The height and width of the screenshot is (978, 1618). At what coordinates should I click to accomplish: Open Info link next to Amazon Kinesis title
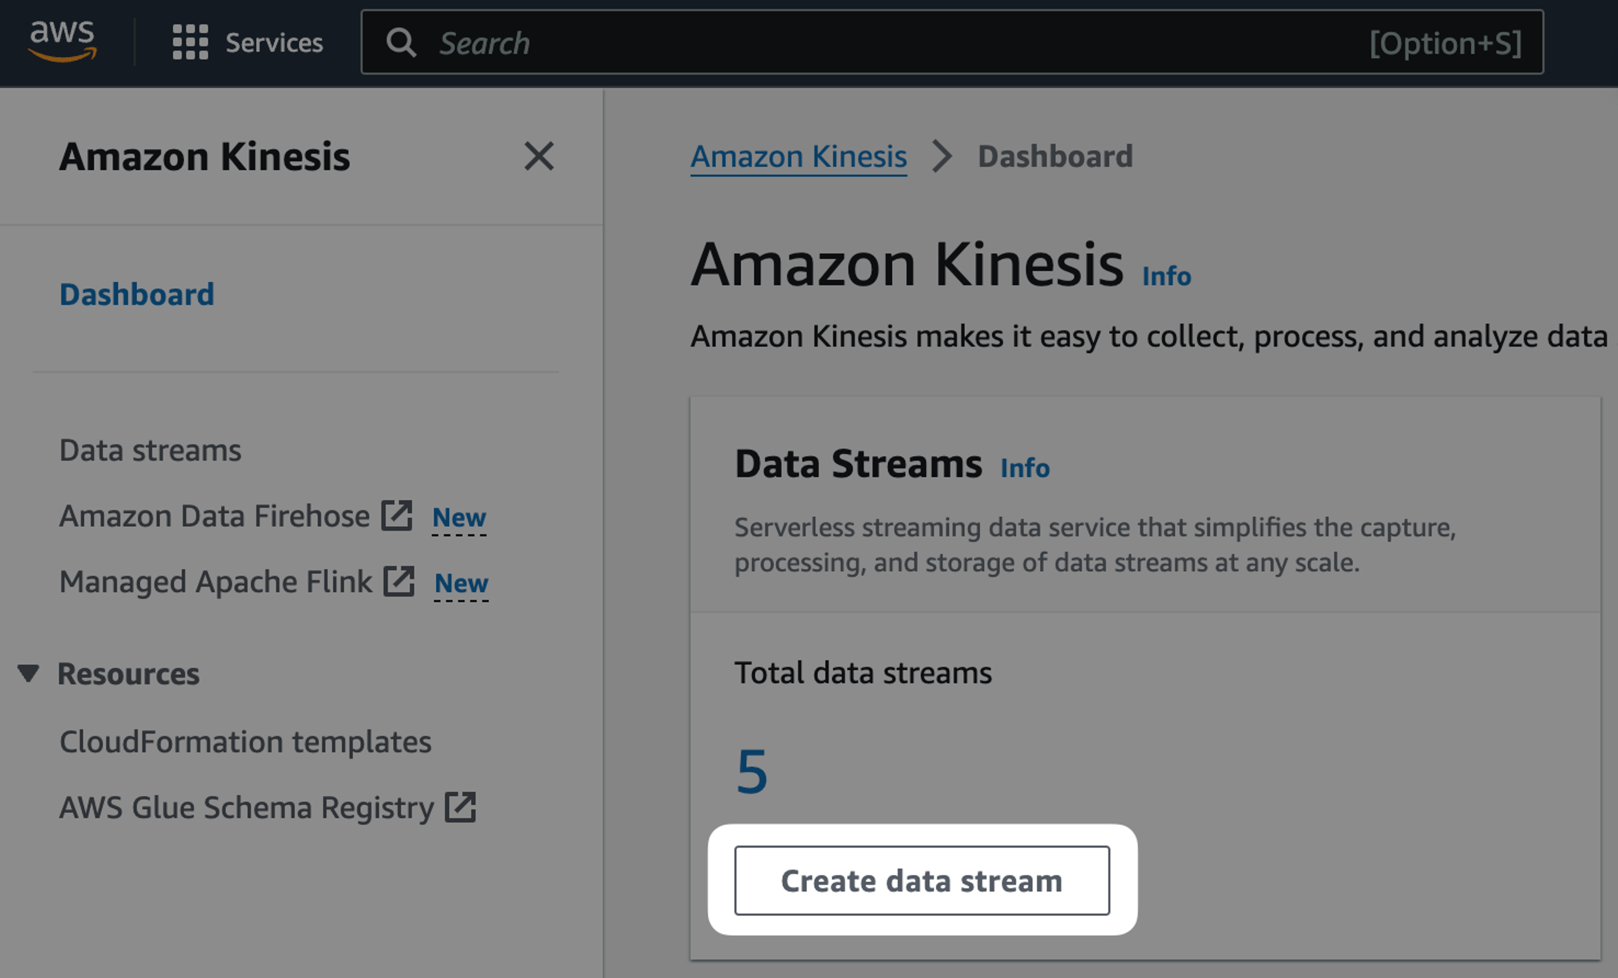point(1166,276)
